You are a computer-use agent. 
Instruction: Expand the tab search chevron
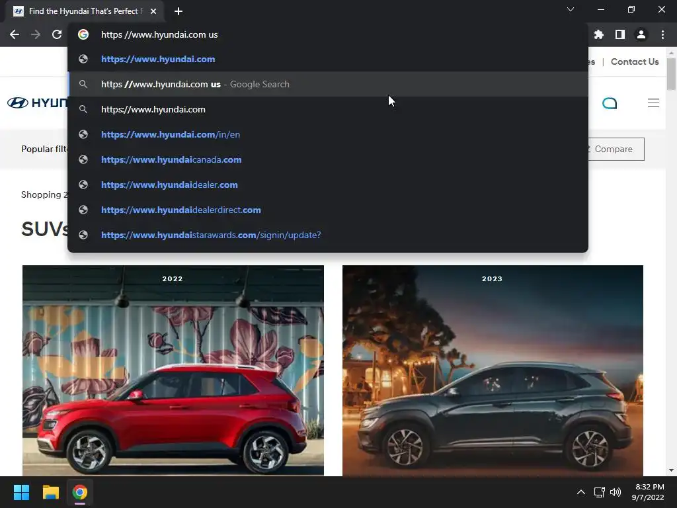click(x=571, y=9)
